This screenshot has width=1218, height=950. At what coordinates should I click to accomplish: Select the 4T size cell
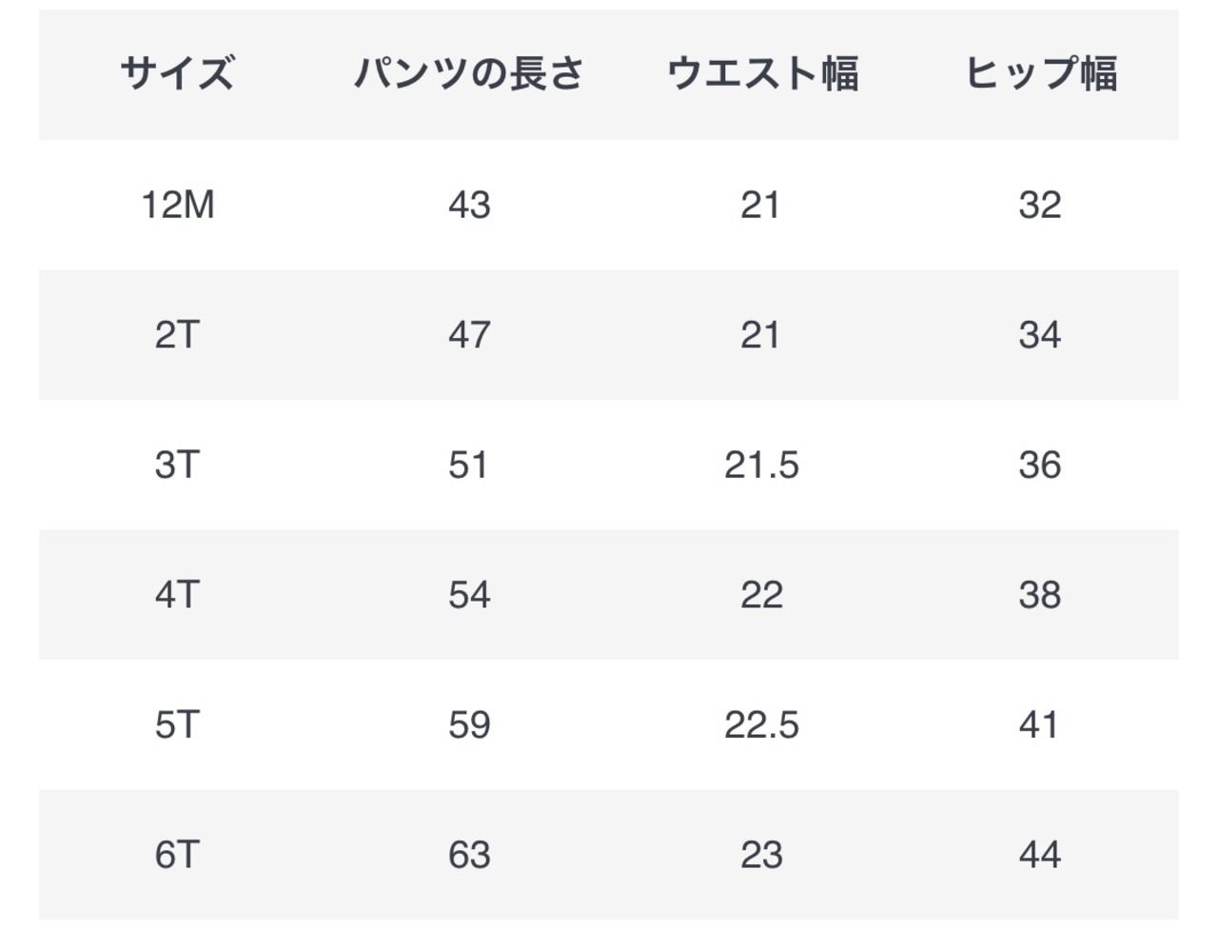(x=177, y=595)
